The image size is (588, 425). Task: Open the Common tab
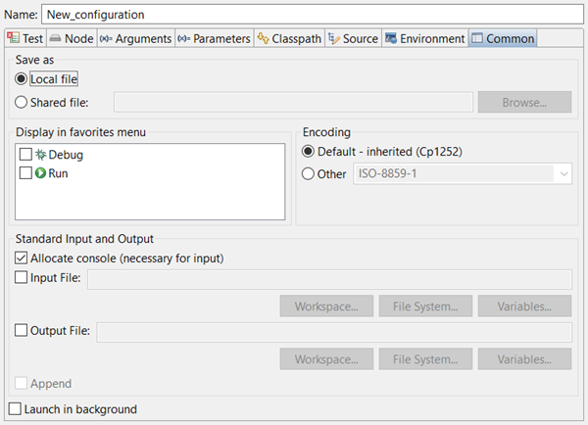click(x=503, y=39)
